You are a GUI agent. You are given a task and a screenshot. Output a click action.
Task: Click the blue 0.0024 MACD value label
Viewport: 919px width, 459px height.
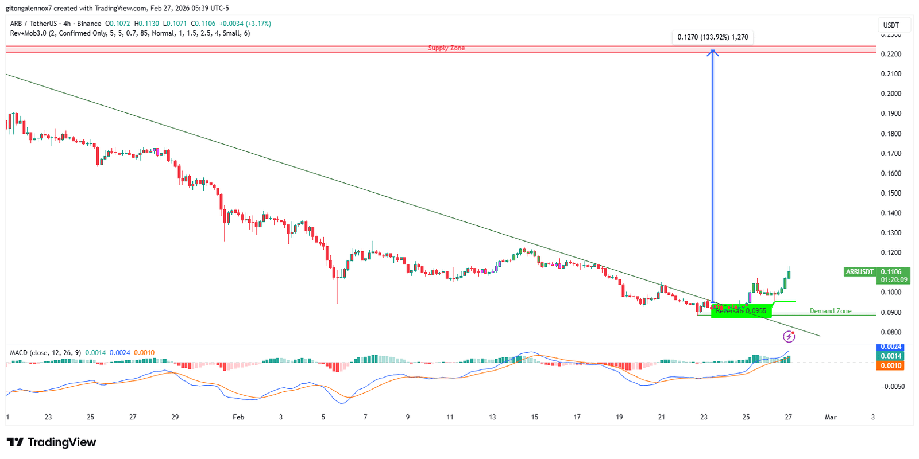click(x=890, y=347)
